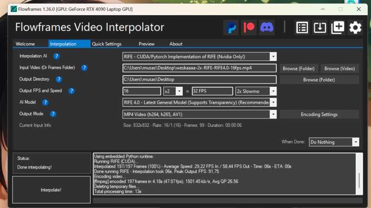Start with the Interpolate! button
This screenshot has height=208, width=371.
pos(51,190)
